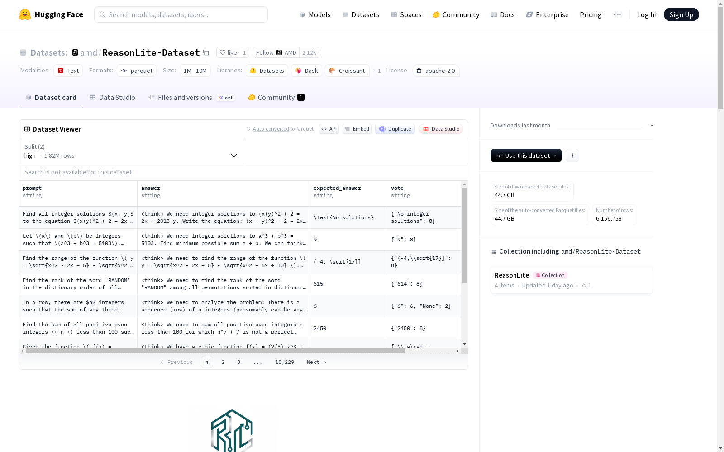Click the Hugging Face logo icon
This screenshot has width=724, height=452.
(25, 14)
